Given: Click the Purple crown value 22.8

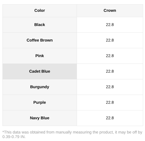Looking at the screenshot, I should click(110, 102).
